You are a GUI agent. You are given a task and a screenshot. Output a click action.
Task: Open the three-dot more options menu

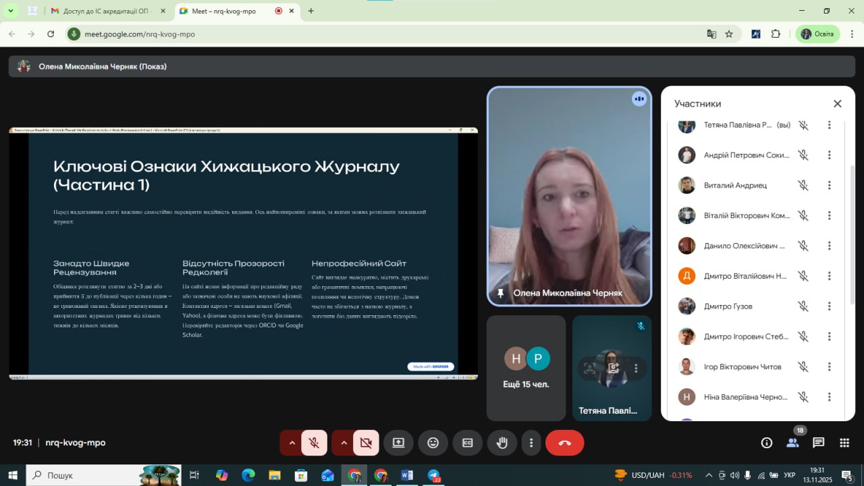[x=531, y=443]
